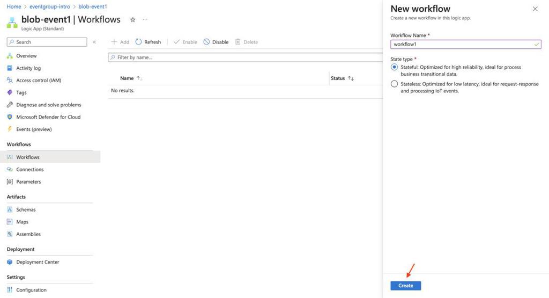Viewport: 549px width, 298px height.
Task: Favorite blob-event1 with the star icon
Action: 133,20
